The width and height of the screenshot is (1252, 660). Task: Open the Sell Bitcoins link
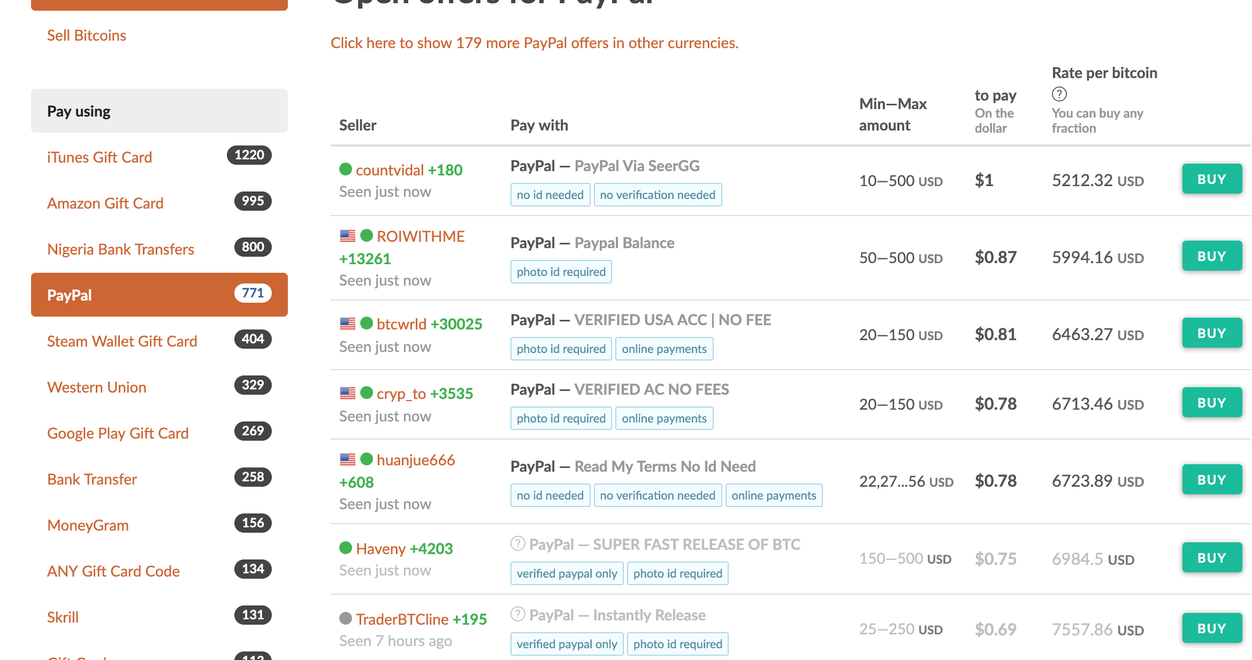[87, 35]
